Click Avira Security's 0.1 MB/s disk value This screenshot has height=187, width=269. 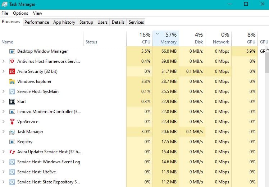point(194,71)
